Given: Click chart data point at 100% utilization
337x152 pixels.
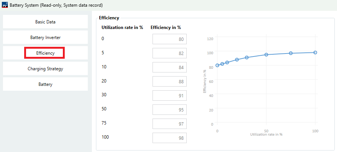Looking at the screenshot, I should point(315,52).
